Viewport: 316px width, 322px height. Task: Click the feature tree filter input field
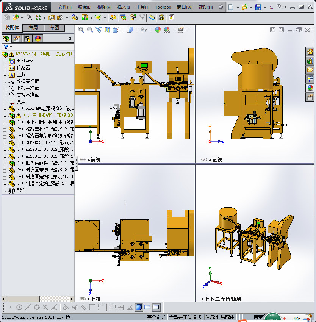42,47
